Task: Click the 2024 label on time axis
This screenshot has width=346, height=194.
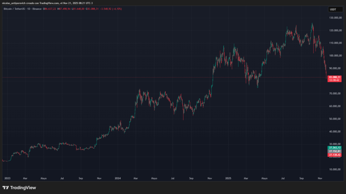Action: (x=118, y=178)
